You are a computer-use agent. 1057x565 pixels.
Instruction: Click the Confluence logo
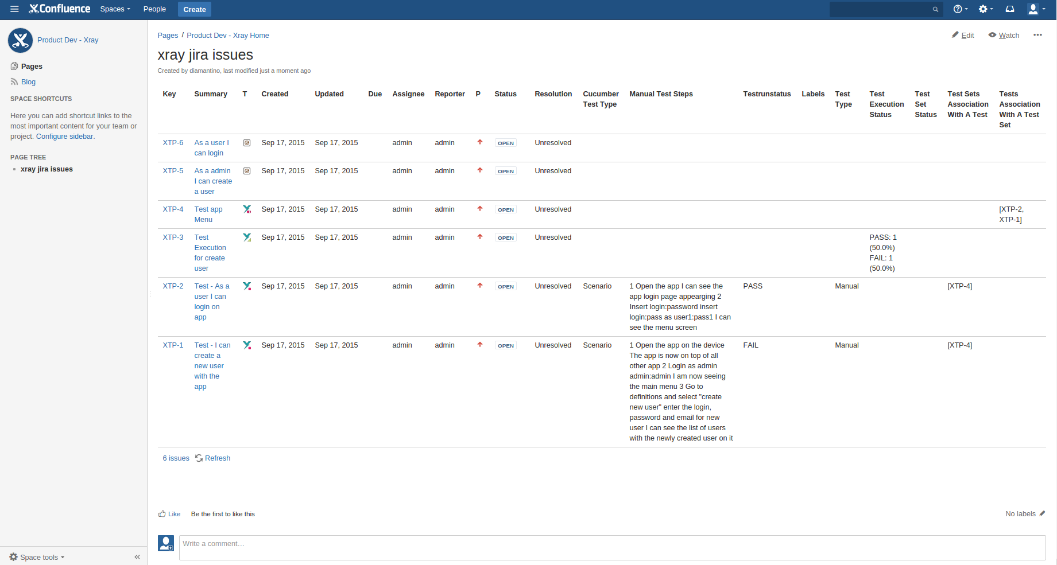60,9
